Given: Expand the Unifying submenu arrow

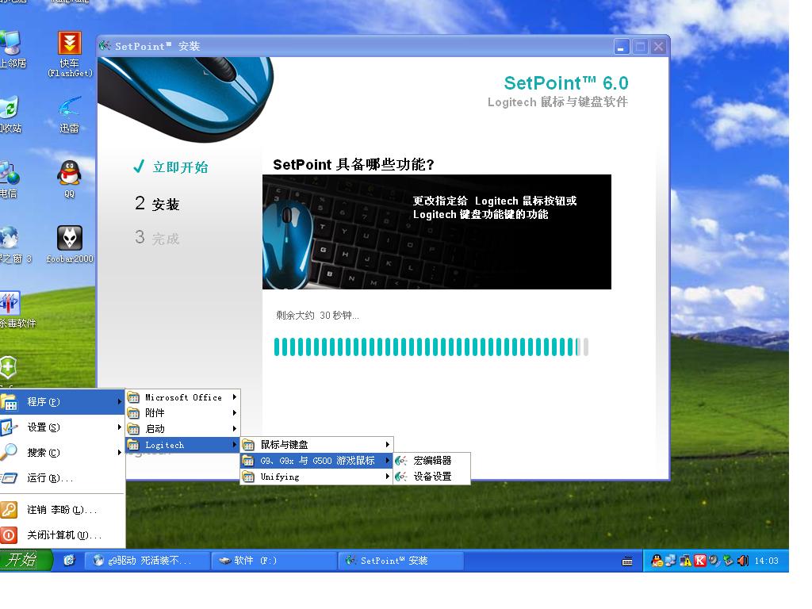Looking at the screenshot, I should tap(387, 477).
